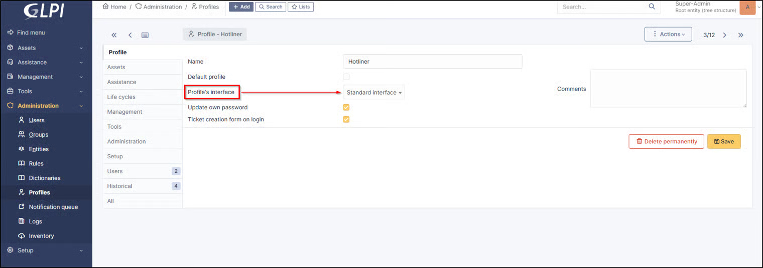Go to previous profile arrow
The width and height of the screenshot is (763, 268).
tap(130, 35)
